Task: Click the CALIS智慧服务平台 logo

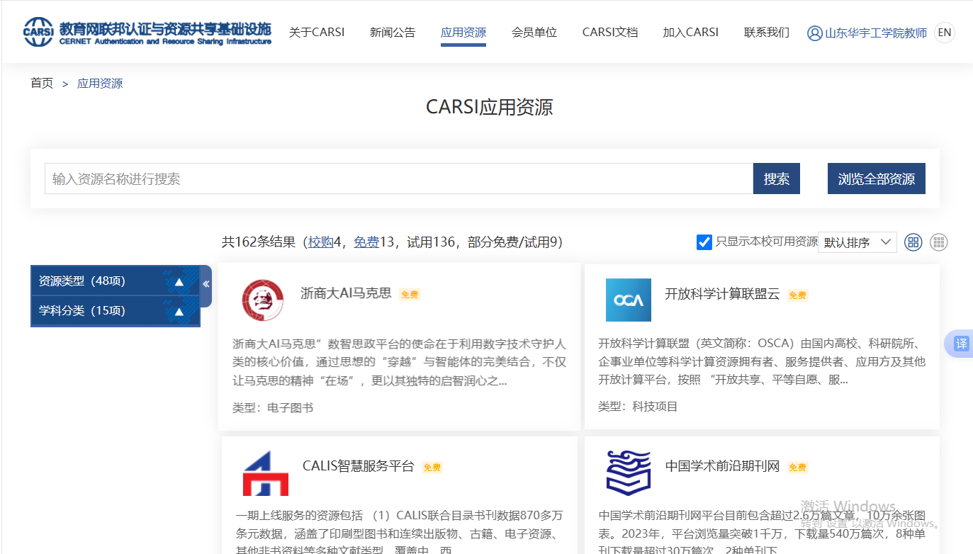Action: [266, 473]
